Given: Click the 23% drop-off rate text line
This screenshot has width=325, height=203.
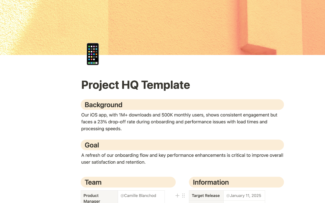Looking at the screenshot, I should click(174, 122).
